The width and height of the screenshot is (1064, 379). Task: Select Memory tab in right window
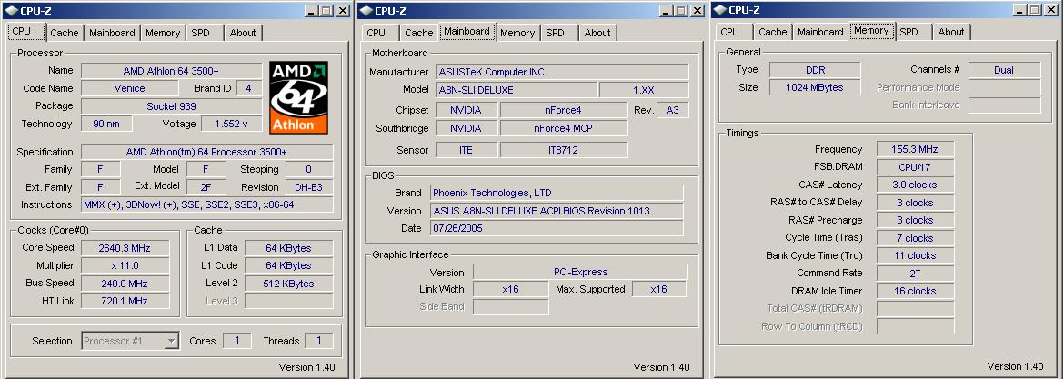pyautogui.click(x=871, y=31)
